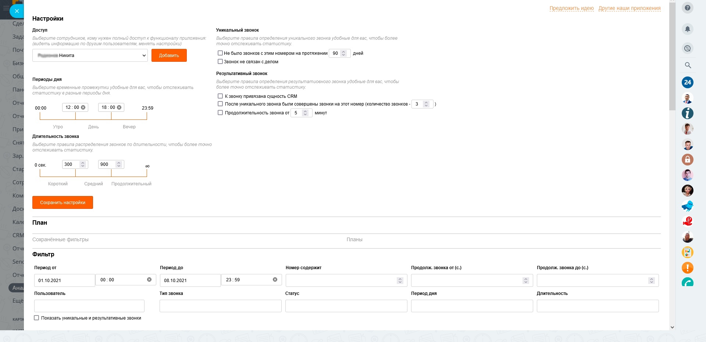Open the help question mark icon
Viewport: 706px width, 342px height.
point(688,8)
